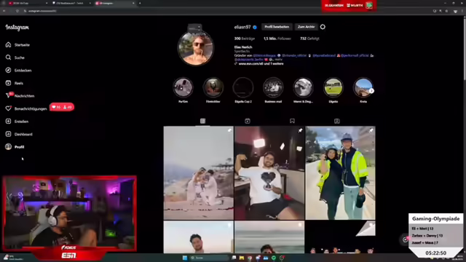
Task: Open the Entdecken compass icon
Action: coord(8,71)
